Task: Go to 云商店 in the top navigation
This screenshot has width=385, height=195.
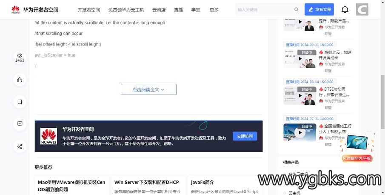Action: 159,10
